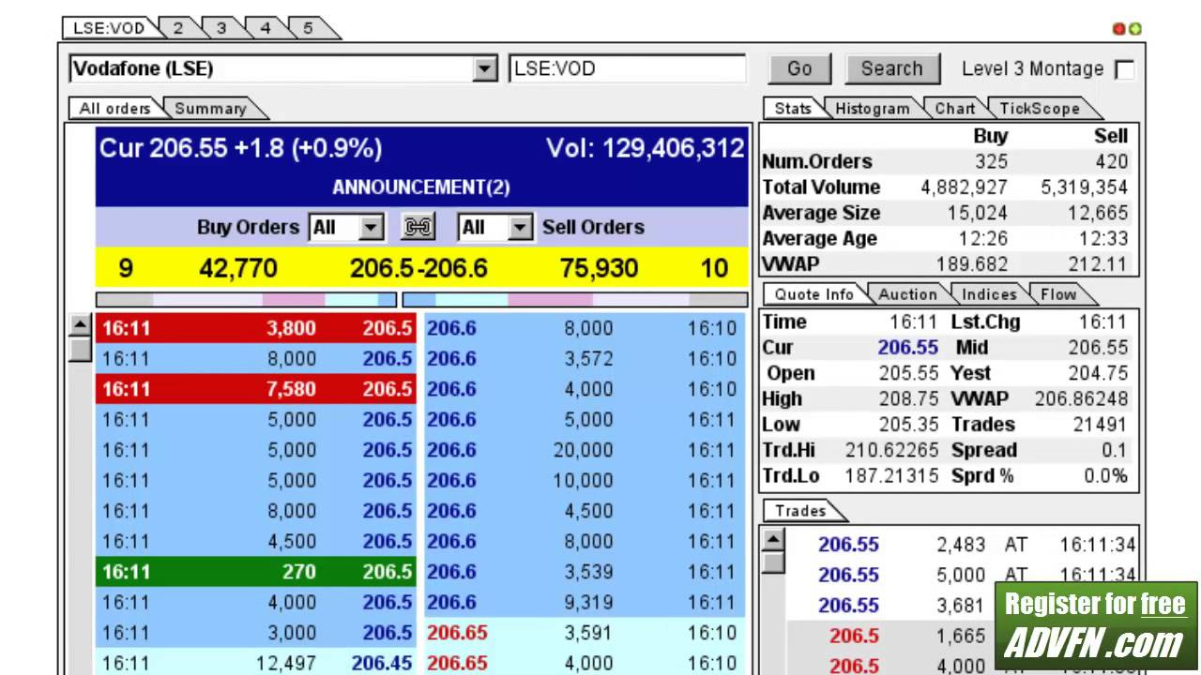Image resolution: width=1201 pixels, height=675 pixels.
Task: Select the Summary tab
Action: (210, 109)
